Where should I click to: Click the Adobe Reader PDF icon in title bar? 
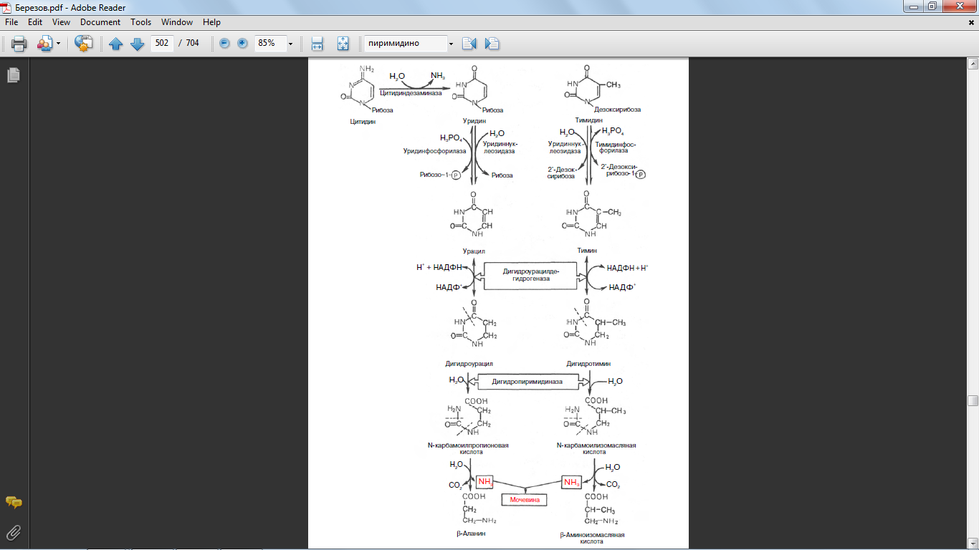[x=7, y=6]
